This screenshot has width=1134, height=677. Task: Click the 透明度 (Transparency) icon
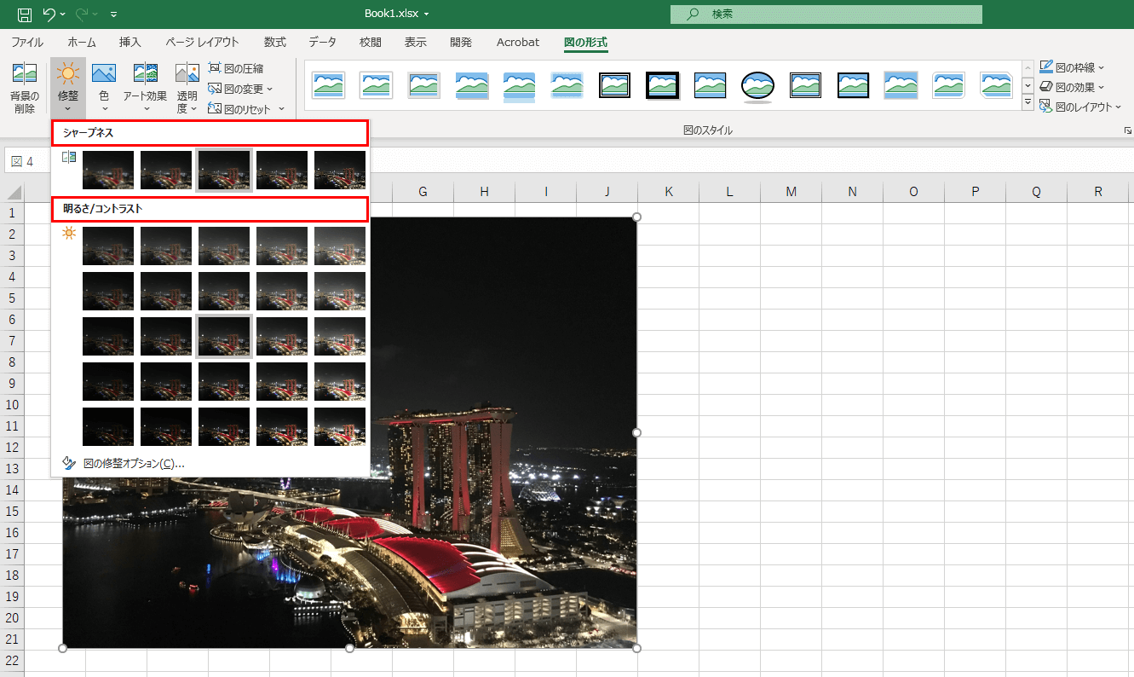[187, 75]
